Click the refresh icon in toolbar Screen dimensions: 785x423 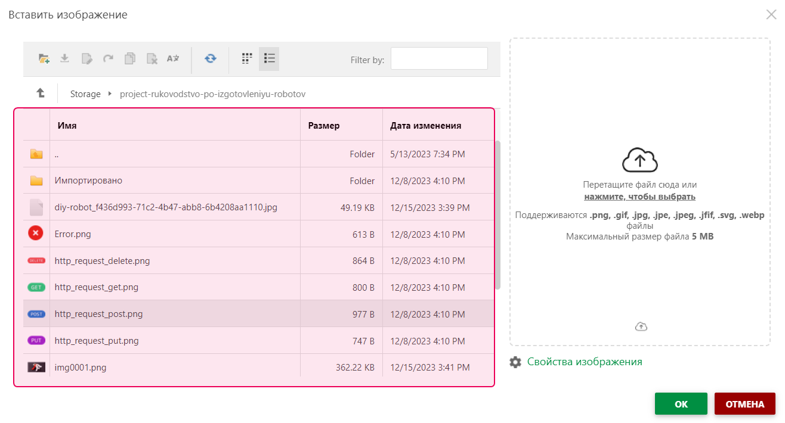(x=210, y=58)
